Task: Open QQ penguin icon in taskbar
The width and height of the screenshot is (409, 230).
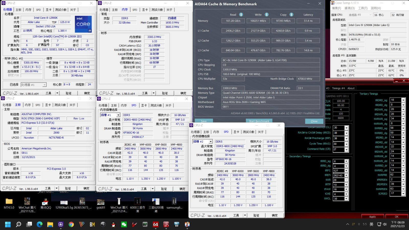Action: pyautogui.click(x=113, y=224)
